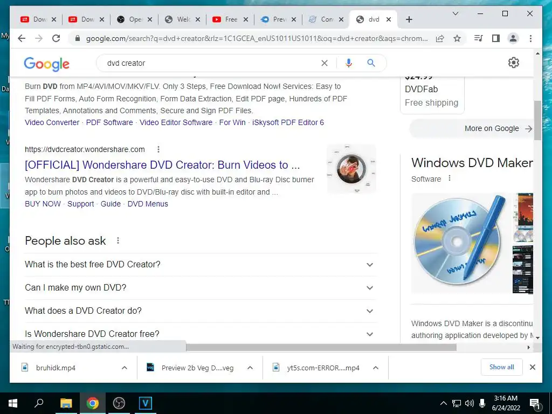Open Vegas Pro from taskbar
Viewport: 552px width, 414px height.
[x=145, y=403]
